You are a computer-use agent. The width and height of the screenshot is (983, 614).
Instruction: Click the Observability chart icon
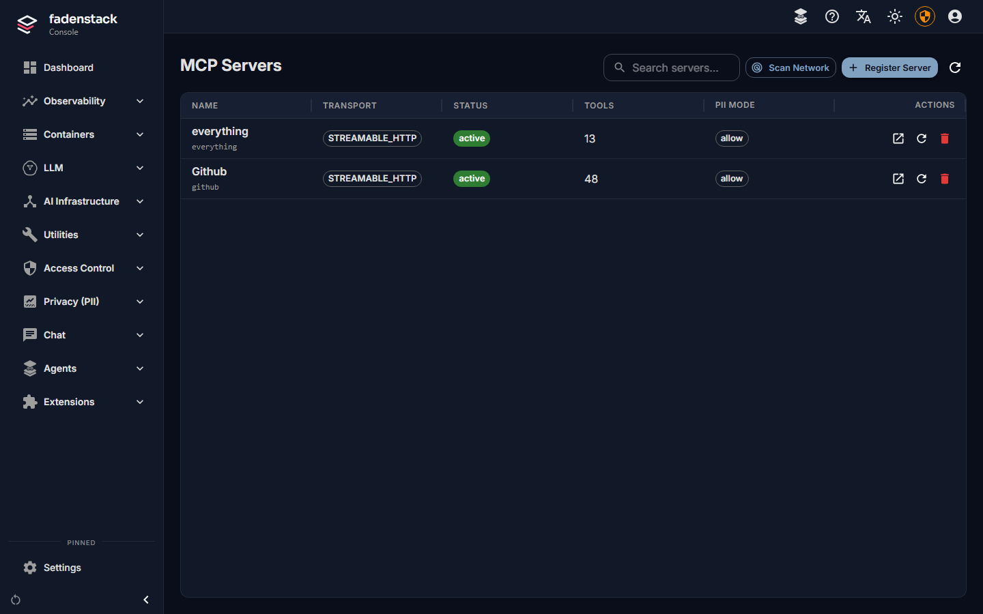[x=30, y=101]
